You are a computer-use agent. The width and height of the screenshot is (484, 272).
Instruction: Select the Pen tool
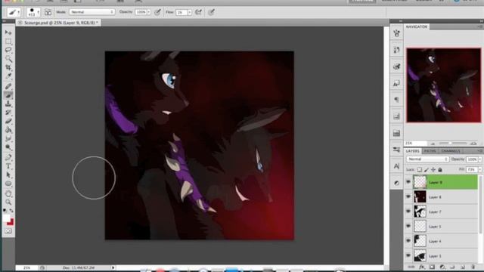point(8,158)
